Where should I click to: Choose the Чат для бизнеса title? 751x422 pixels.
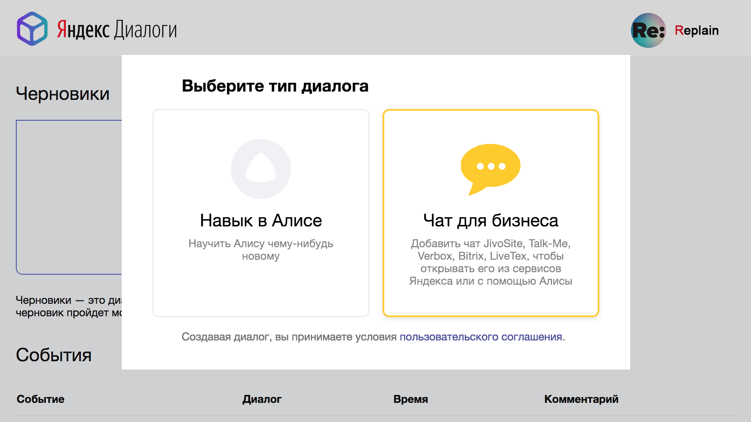(491, 221)
